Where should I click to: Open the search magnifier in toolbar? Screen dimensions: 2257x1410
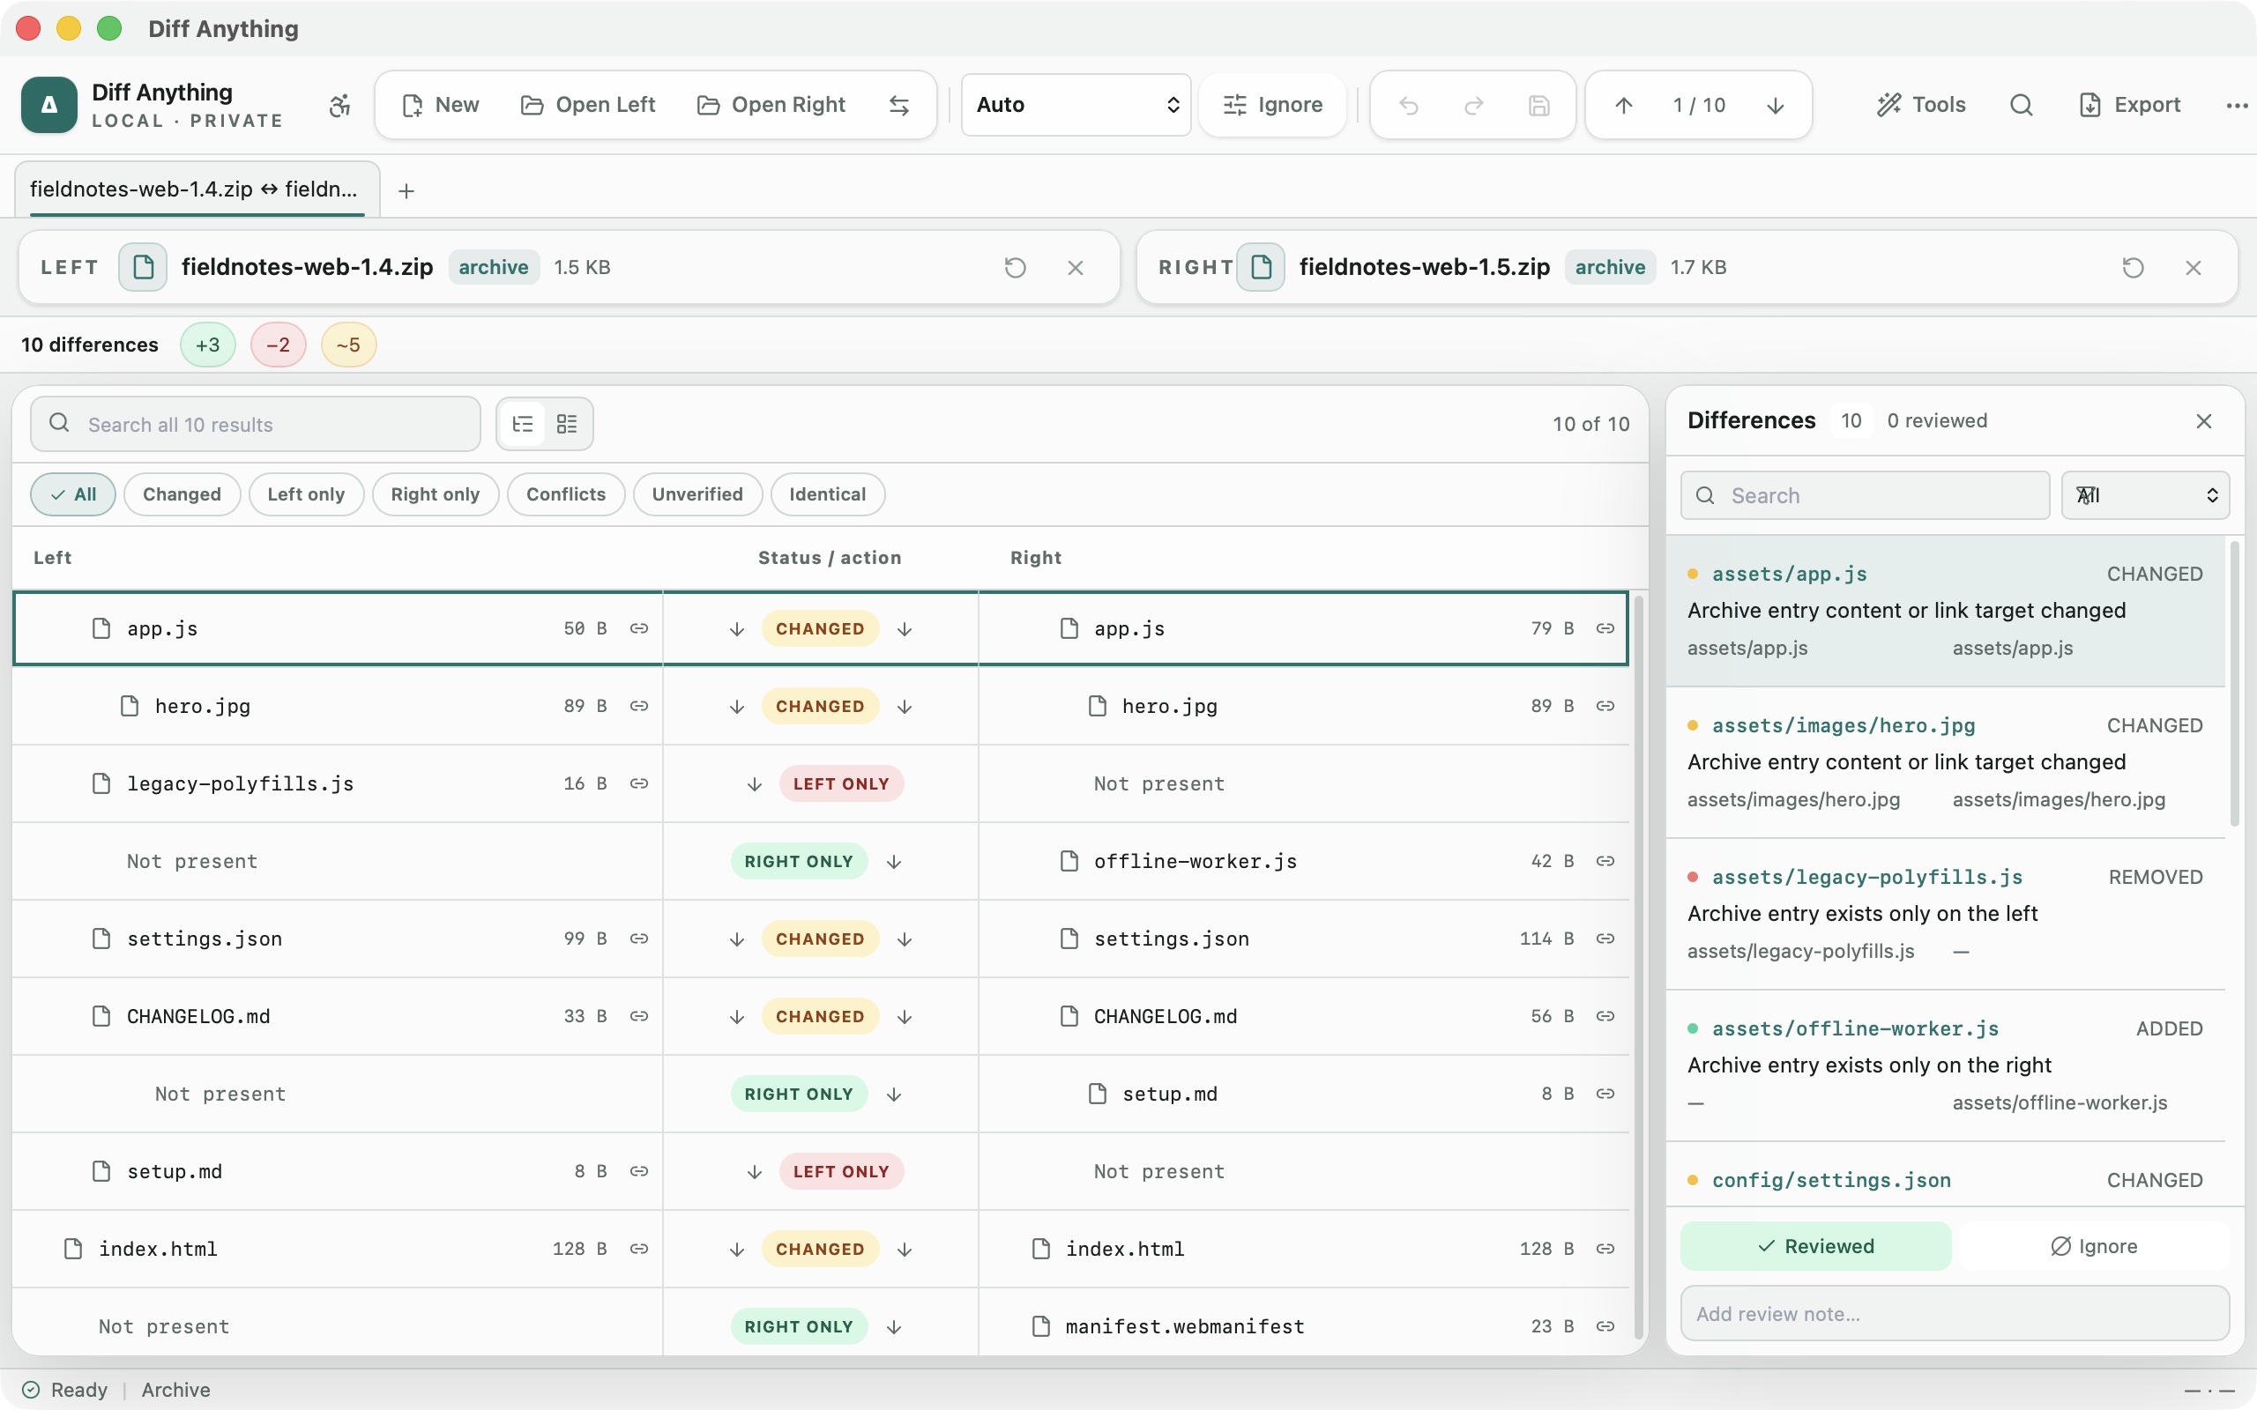coord(2020,106)
